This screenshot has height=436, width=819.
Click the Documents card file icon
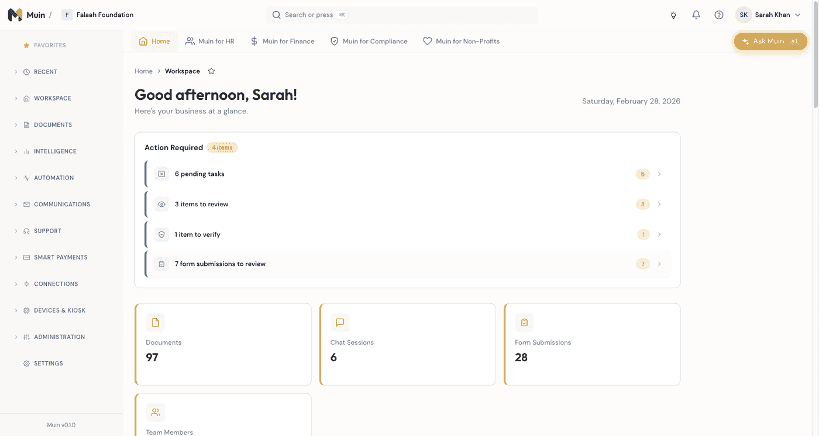(156, 323)
